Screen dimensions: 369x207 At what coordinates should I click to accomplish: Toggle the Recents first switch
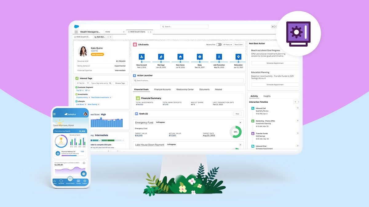click(x=219, y=44)
